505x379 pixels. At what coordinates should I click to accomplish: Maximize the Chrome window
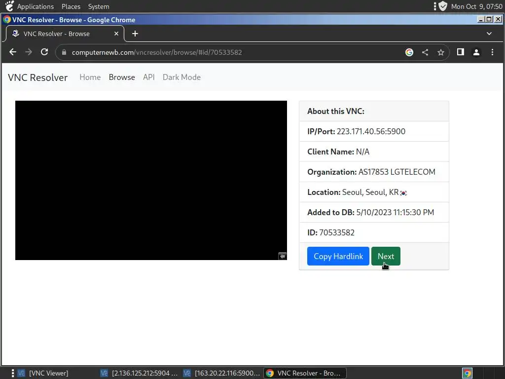[x=489, y=19]
